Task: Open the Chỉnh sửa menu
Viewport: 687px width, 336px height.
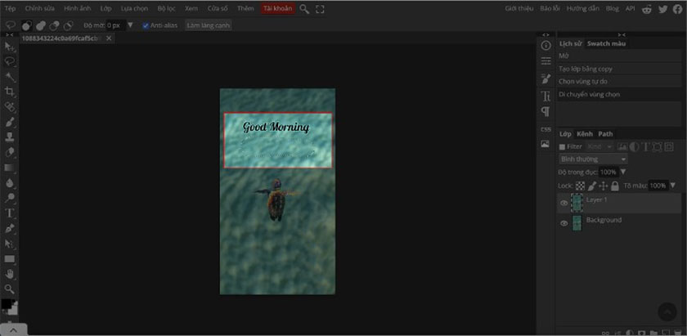Action: coord(40,9)
